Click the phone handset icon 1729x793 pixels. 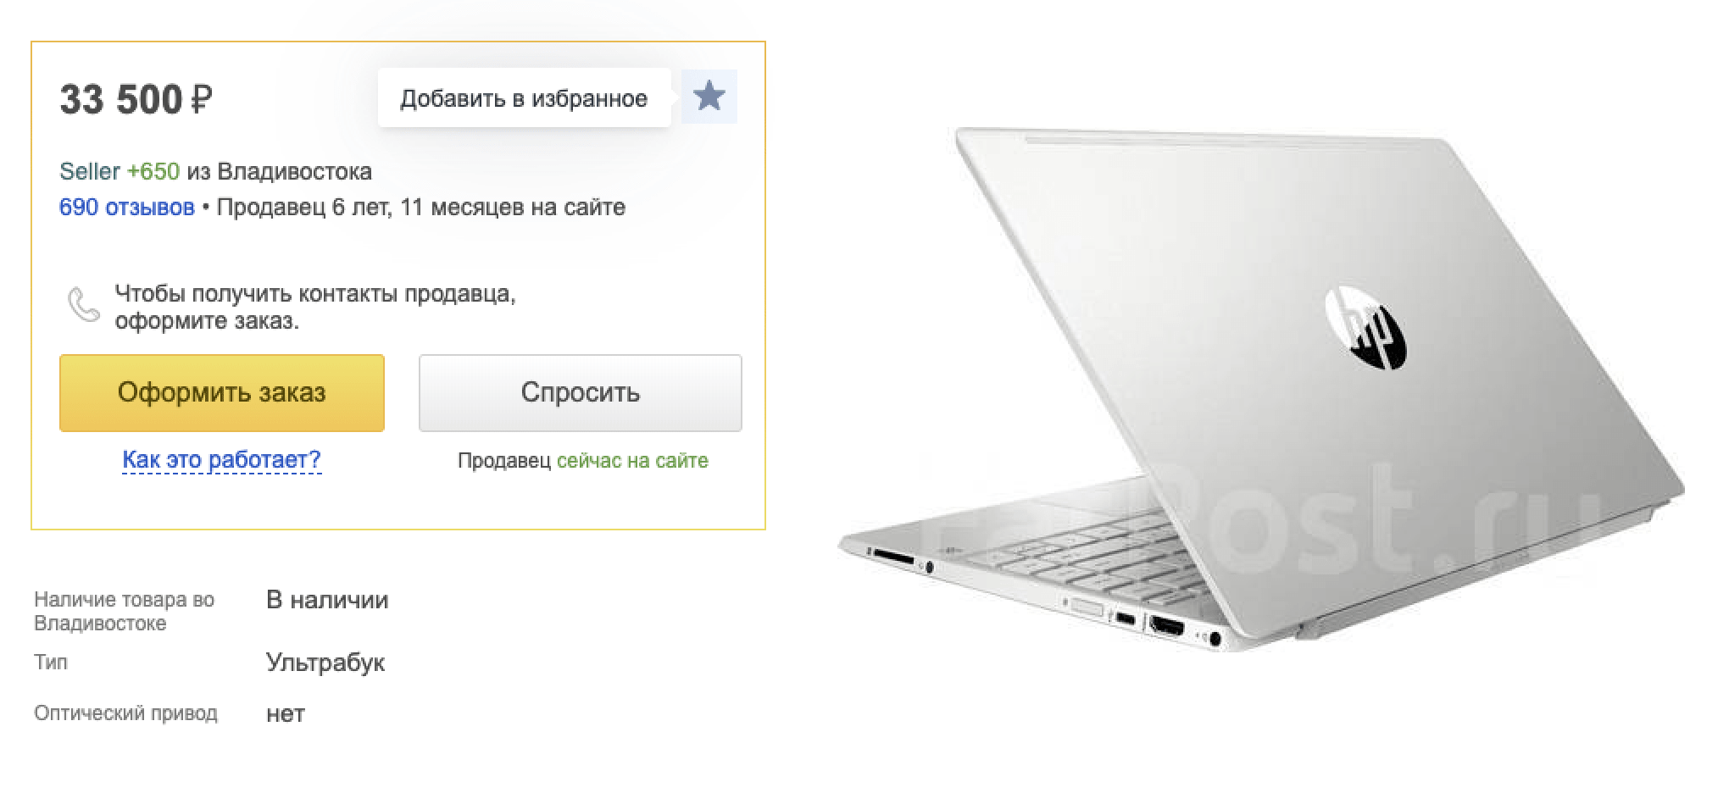pos(84,306)
